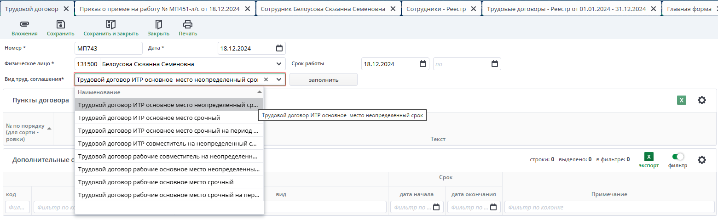Click the Сохранить save icon
Viewport: 718px width, 220px height.
pos(60,25)
